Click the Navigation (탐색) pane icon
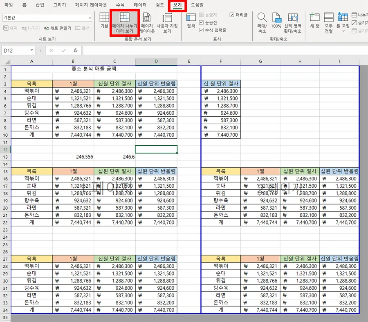This screenshot has width=368, height=322. tap(191, 20)
